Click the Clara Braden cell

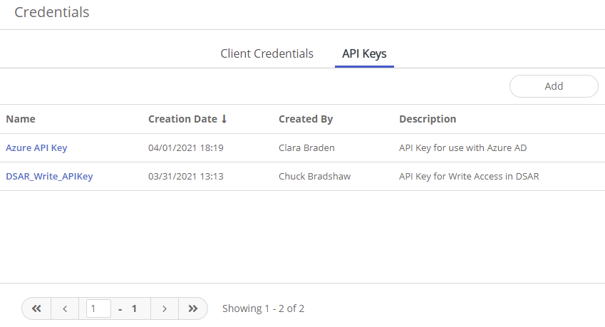(x=306, y=147)
